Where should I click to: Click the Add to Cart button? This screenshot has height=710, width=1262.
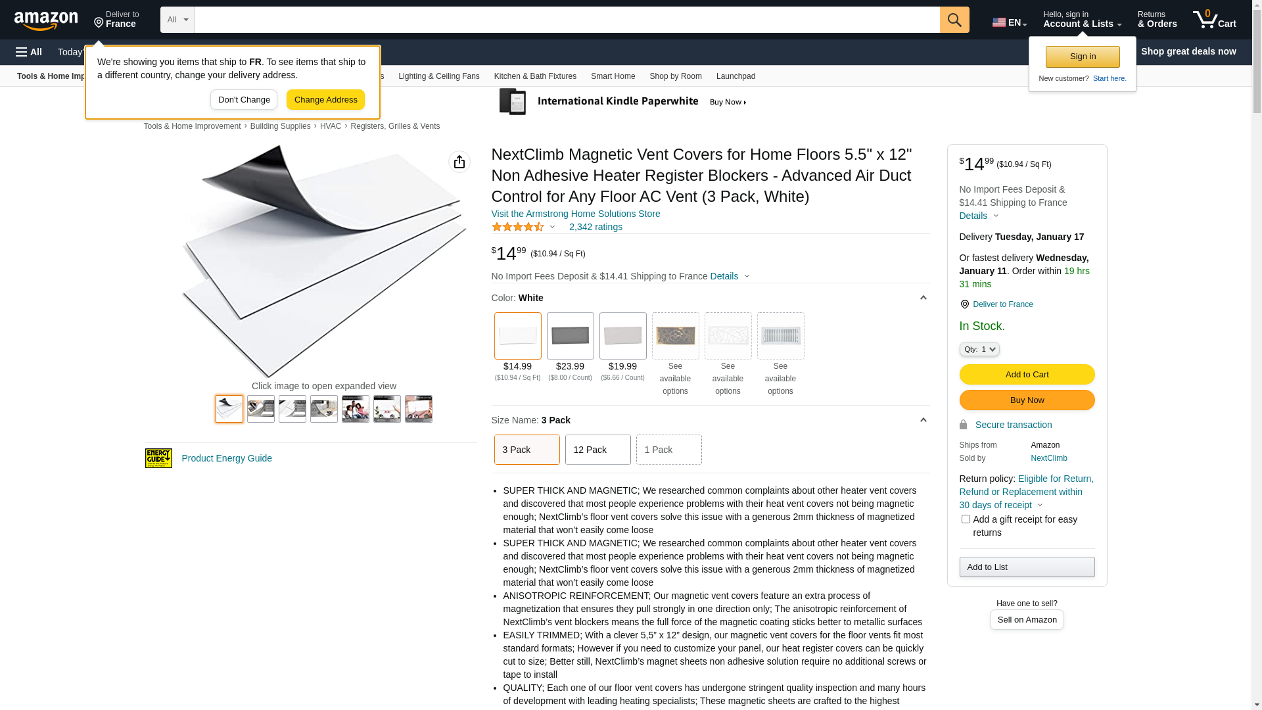coord(1027,375)
